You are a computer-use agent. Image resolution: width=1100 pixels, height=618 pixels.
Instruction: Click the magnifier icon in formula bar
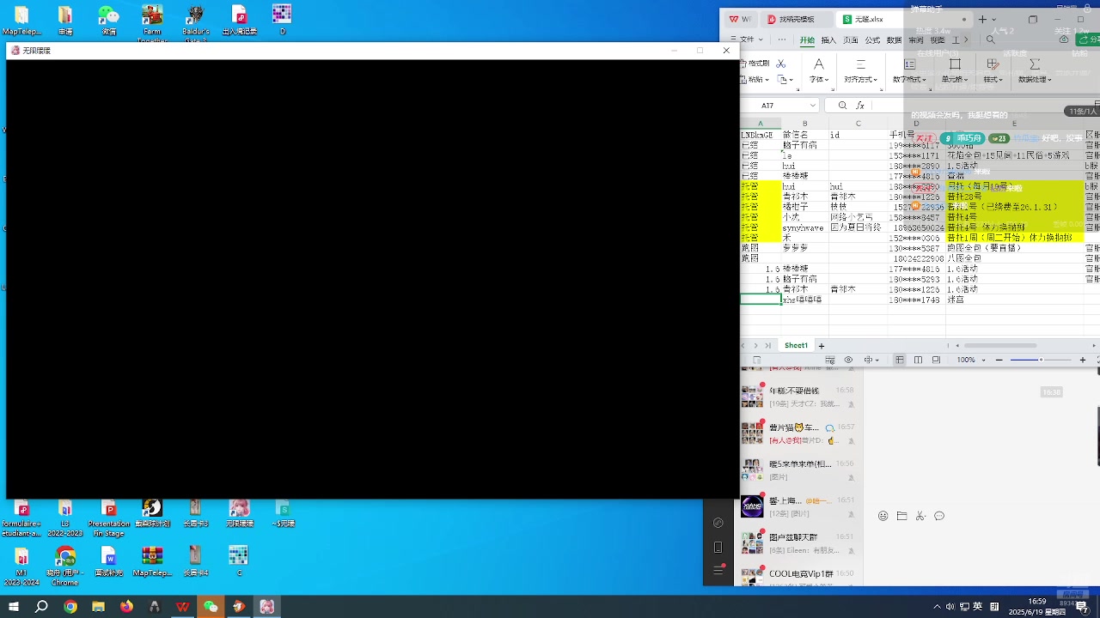pos(842,106)
